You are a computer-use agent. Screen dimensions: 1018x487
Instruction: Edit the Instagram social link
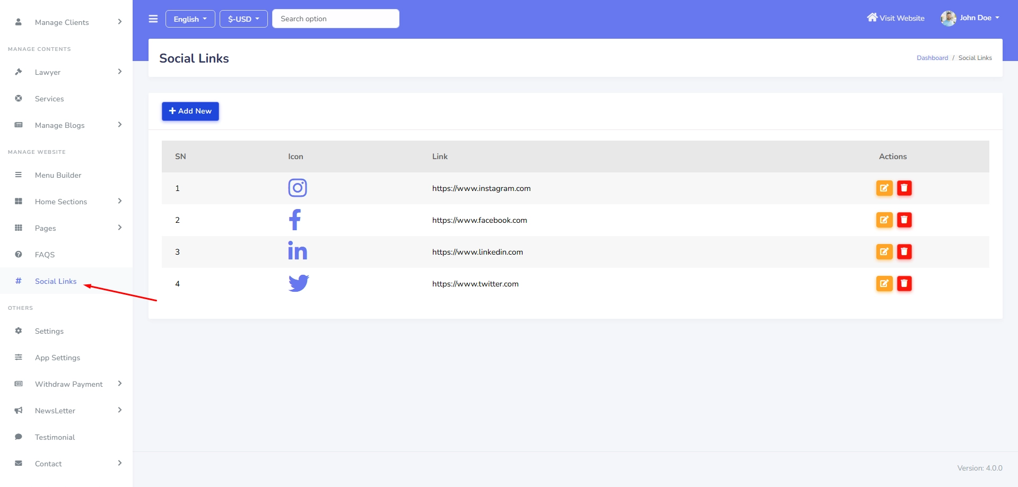tap(884, 188)
